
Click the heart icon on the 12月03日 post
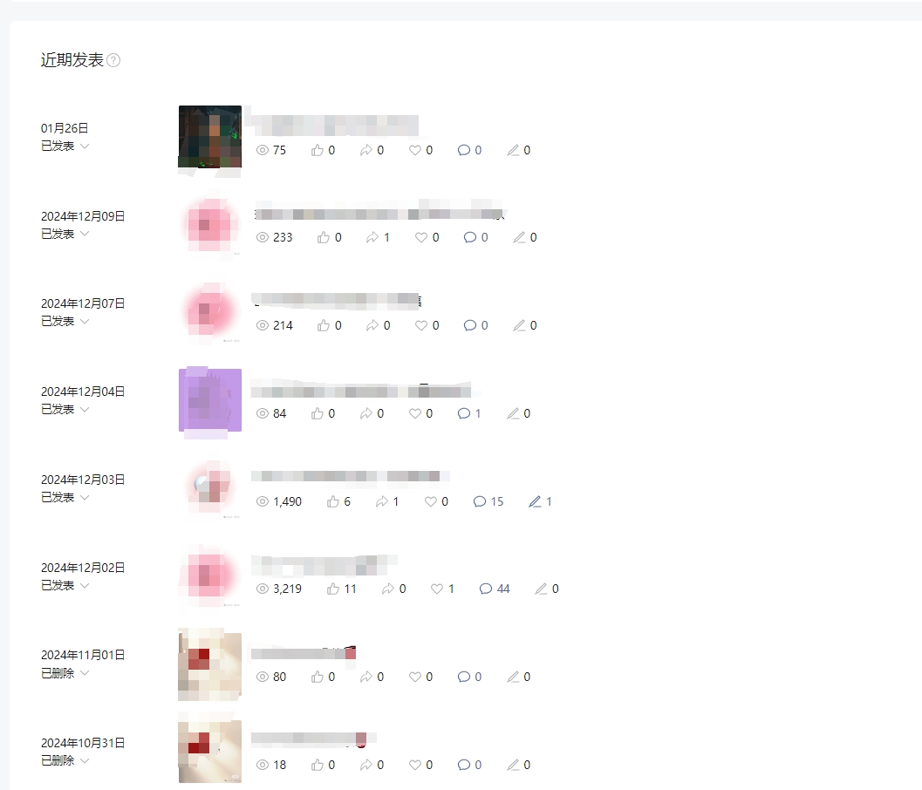pyautogui.click(x=431, y=502)
